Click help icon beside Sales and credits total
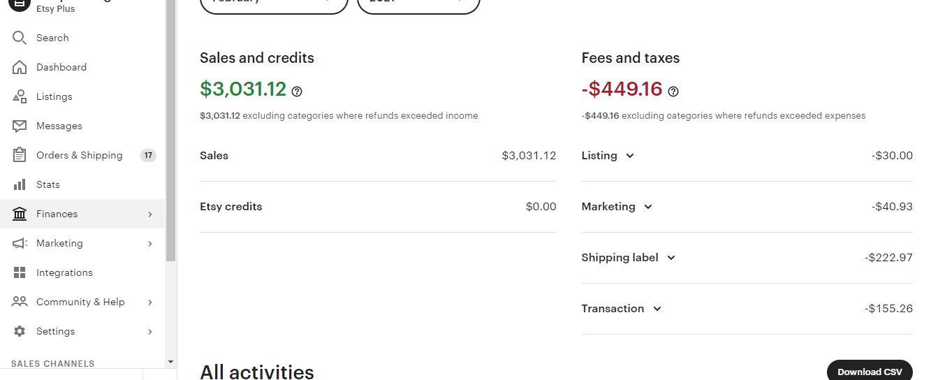This screenshot has width=931, height=380. 297,92
